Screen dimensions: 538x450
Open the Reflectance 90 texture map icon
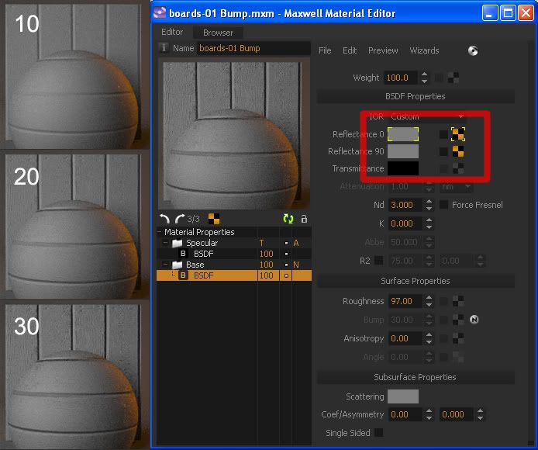coord(458,151)
